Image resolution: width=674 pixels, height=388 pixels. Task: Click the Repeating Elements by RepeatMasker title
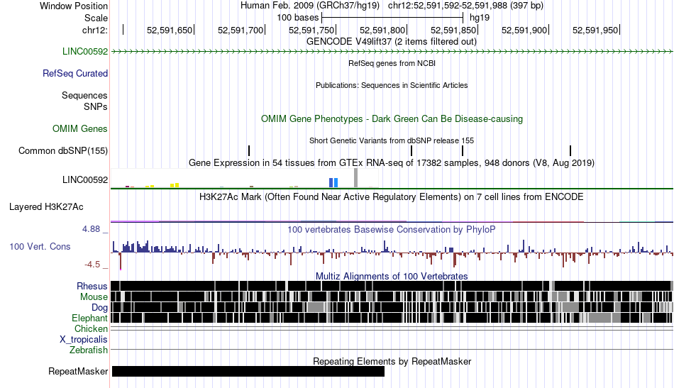[392, 361]
